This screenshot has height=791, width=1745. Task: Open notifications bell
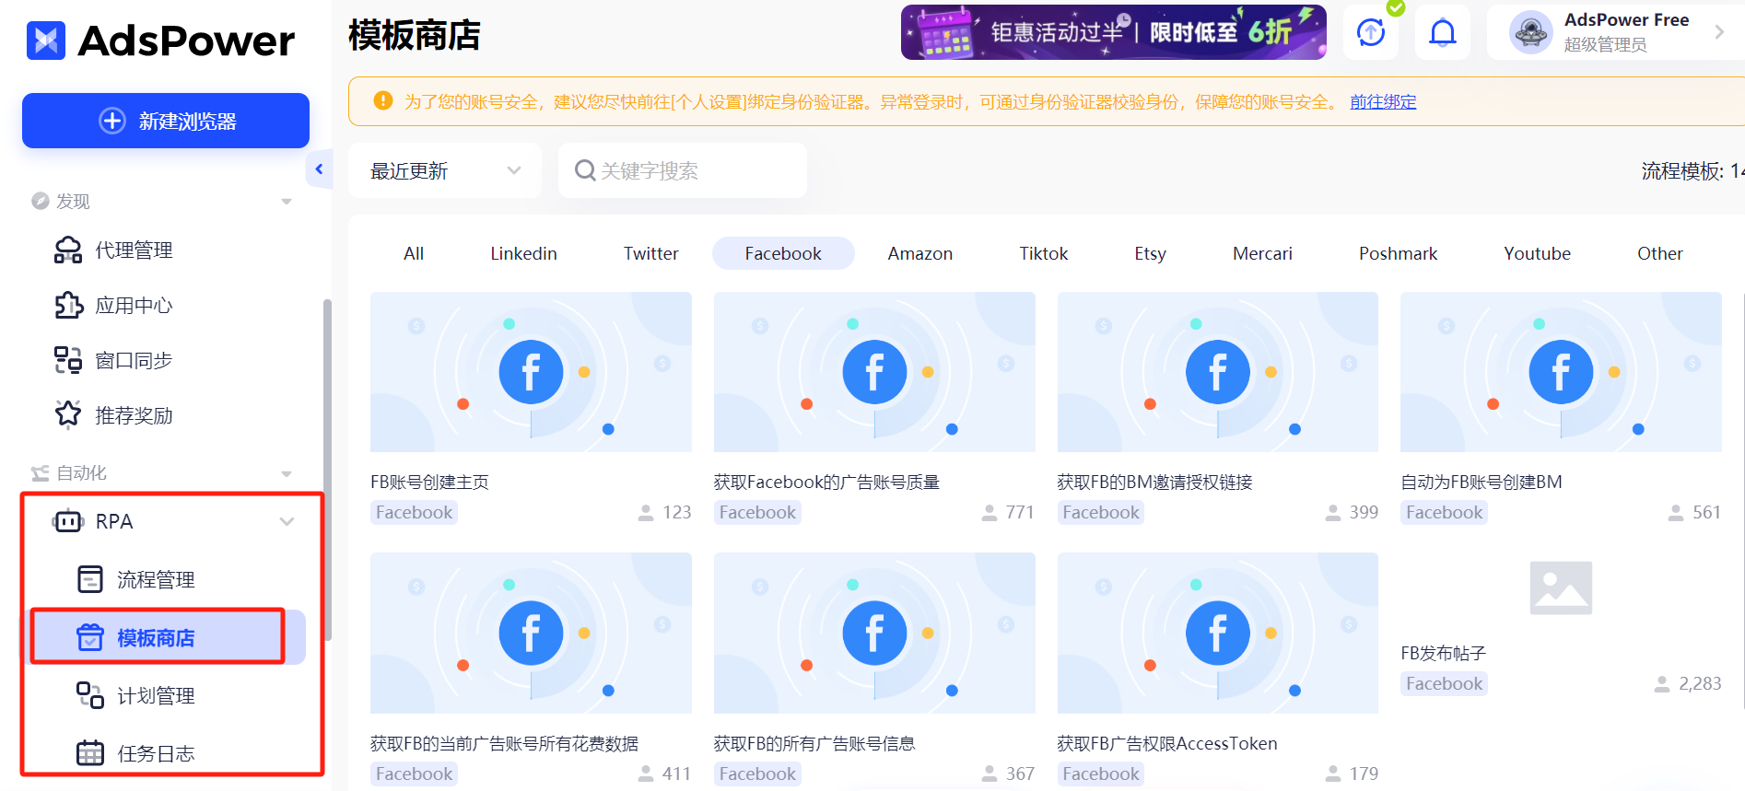(1443, 32)
